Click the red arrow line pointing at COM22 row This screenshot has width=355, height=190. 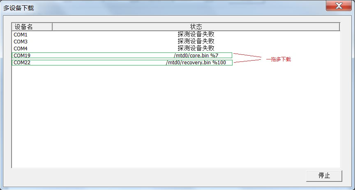click(x=247, y=61)
